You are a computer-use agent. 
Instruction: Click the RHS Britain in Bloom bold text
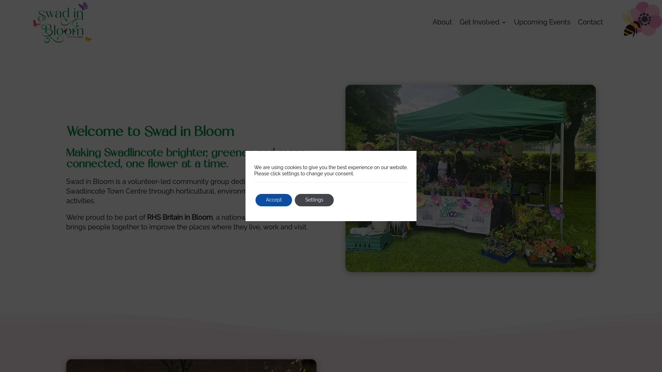click(180, 217)
